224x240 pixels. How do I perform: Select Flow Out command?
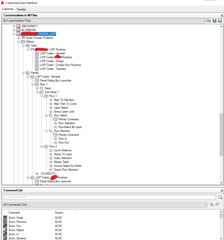pyautogui.click(x=63, y=143)
